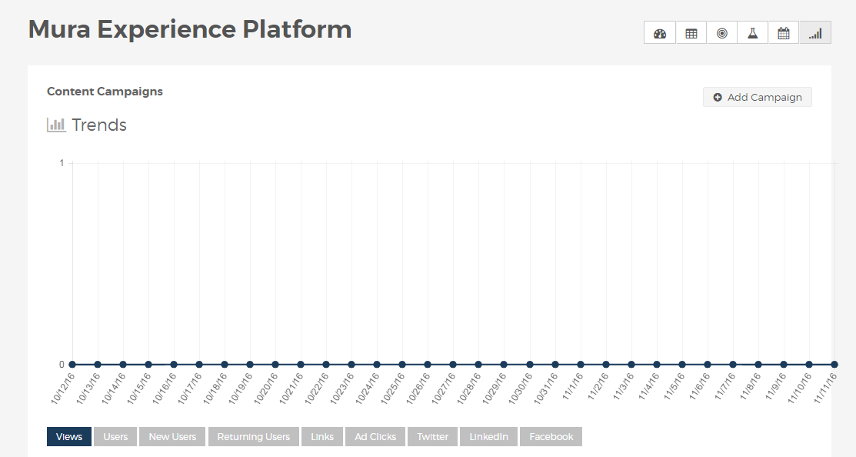Click the bar chart icon beside Trends
The width and height of the screenshot is (856, 457).
[56, 125]
